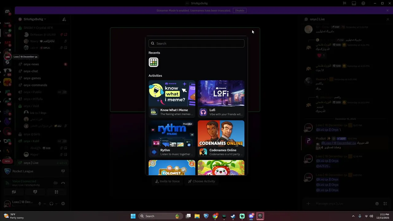Open apps icon in the chat box
Viewport: 393px width, 221px height.
385,204
